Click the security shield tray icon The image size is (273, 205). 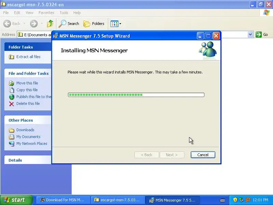235,200
